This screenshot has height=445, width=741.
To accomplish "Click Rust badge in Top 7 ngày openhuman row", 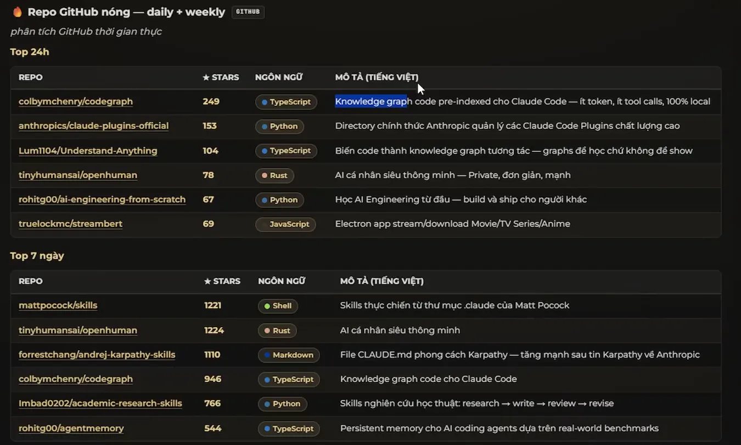I will [277, 330].
